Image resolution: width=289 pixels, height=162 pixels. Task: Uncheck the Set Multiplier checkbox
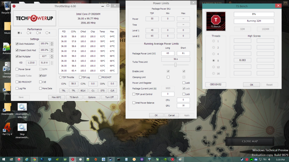click(x=17, y=56)
